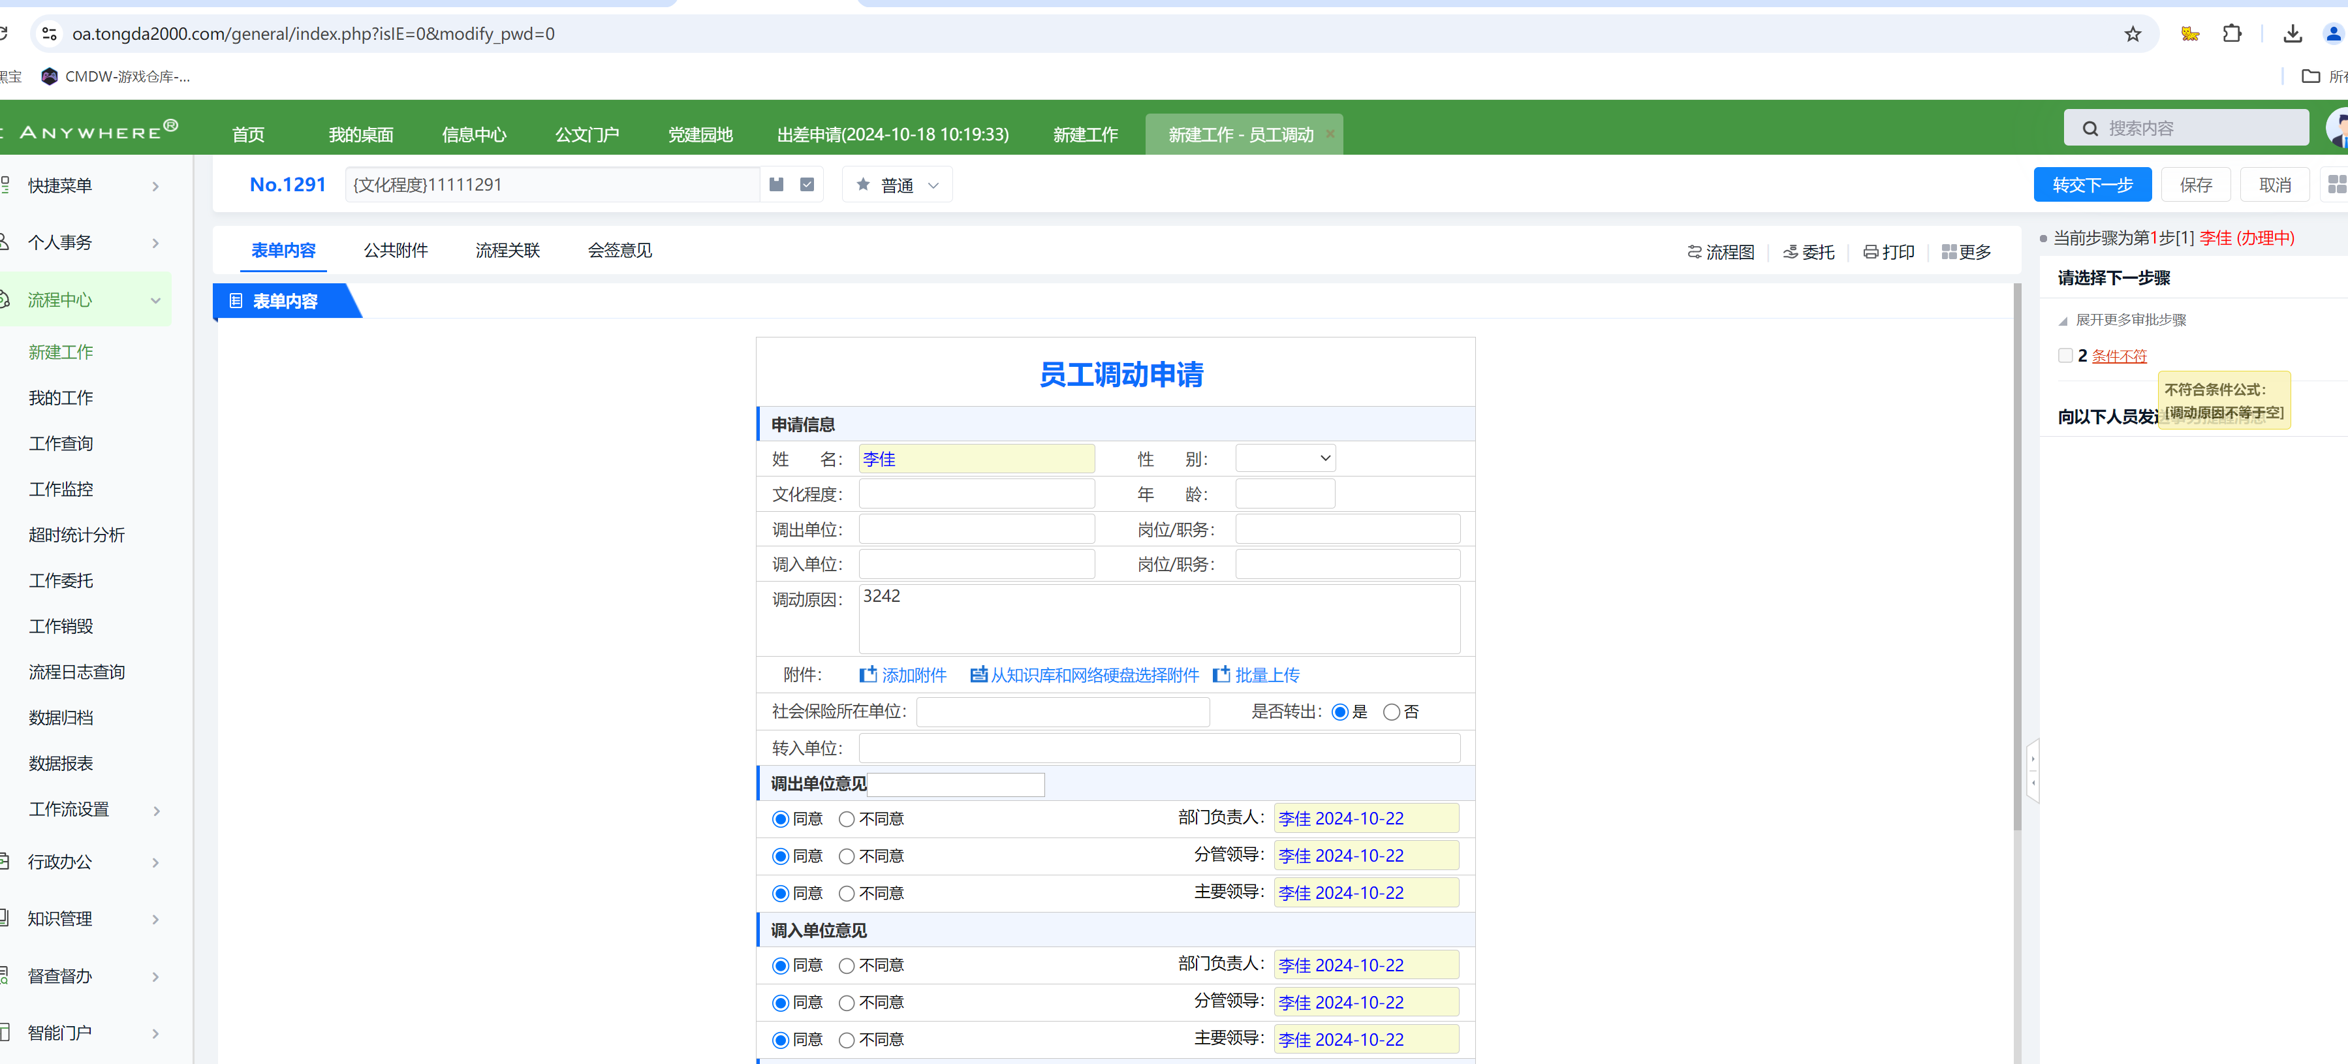The width and height of the screenshot is (2348, 1064).
Task: Click the grid layout icon beside 取消
Action: [x=2337, y=184]
